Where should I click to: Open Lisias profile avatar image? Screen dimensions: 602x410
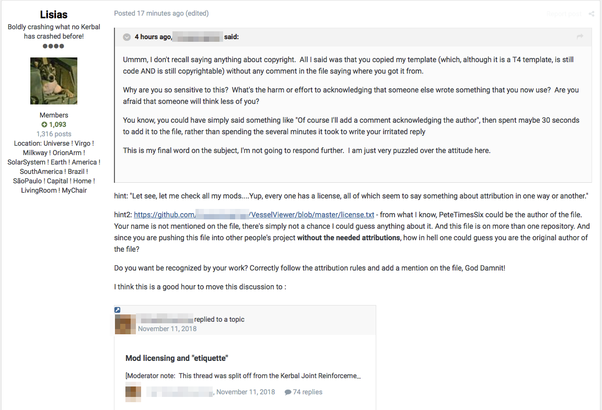click(54, 81)
